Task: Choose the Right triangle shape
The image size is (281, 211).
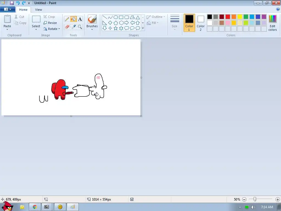Action: pos(105,23)
